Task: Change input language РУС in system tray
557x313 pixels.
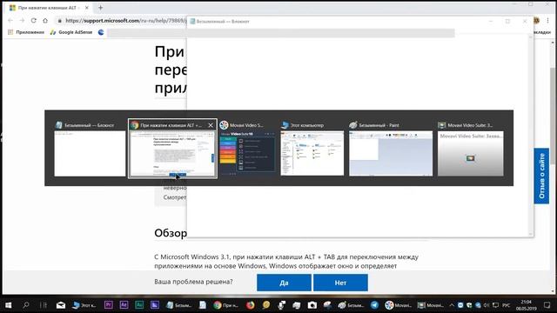Action: click(x=507, y=305)
